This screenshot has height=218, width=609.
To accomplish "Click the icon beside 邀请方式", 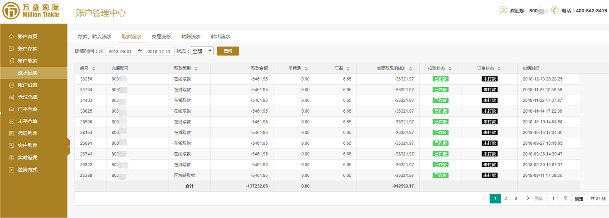I will coord(11,170).
